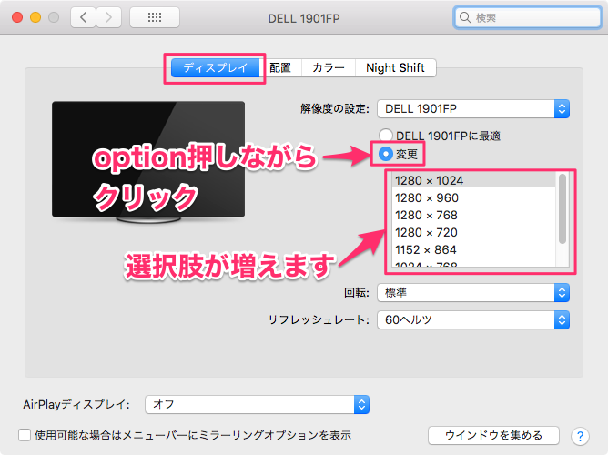
Task: Close the window with the red button
Action: pos(17,17)
